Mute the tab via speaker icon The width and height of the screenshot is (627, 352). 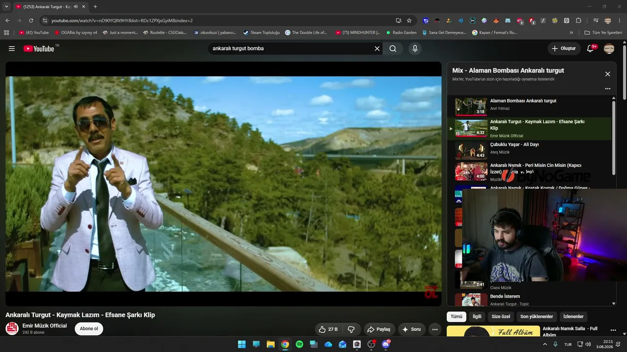[75, 7]
